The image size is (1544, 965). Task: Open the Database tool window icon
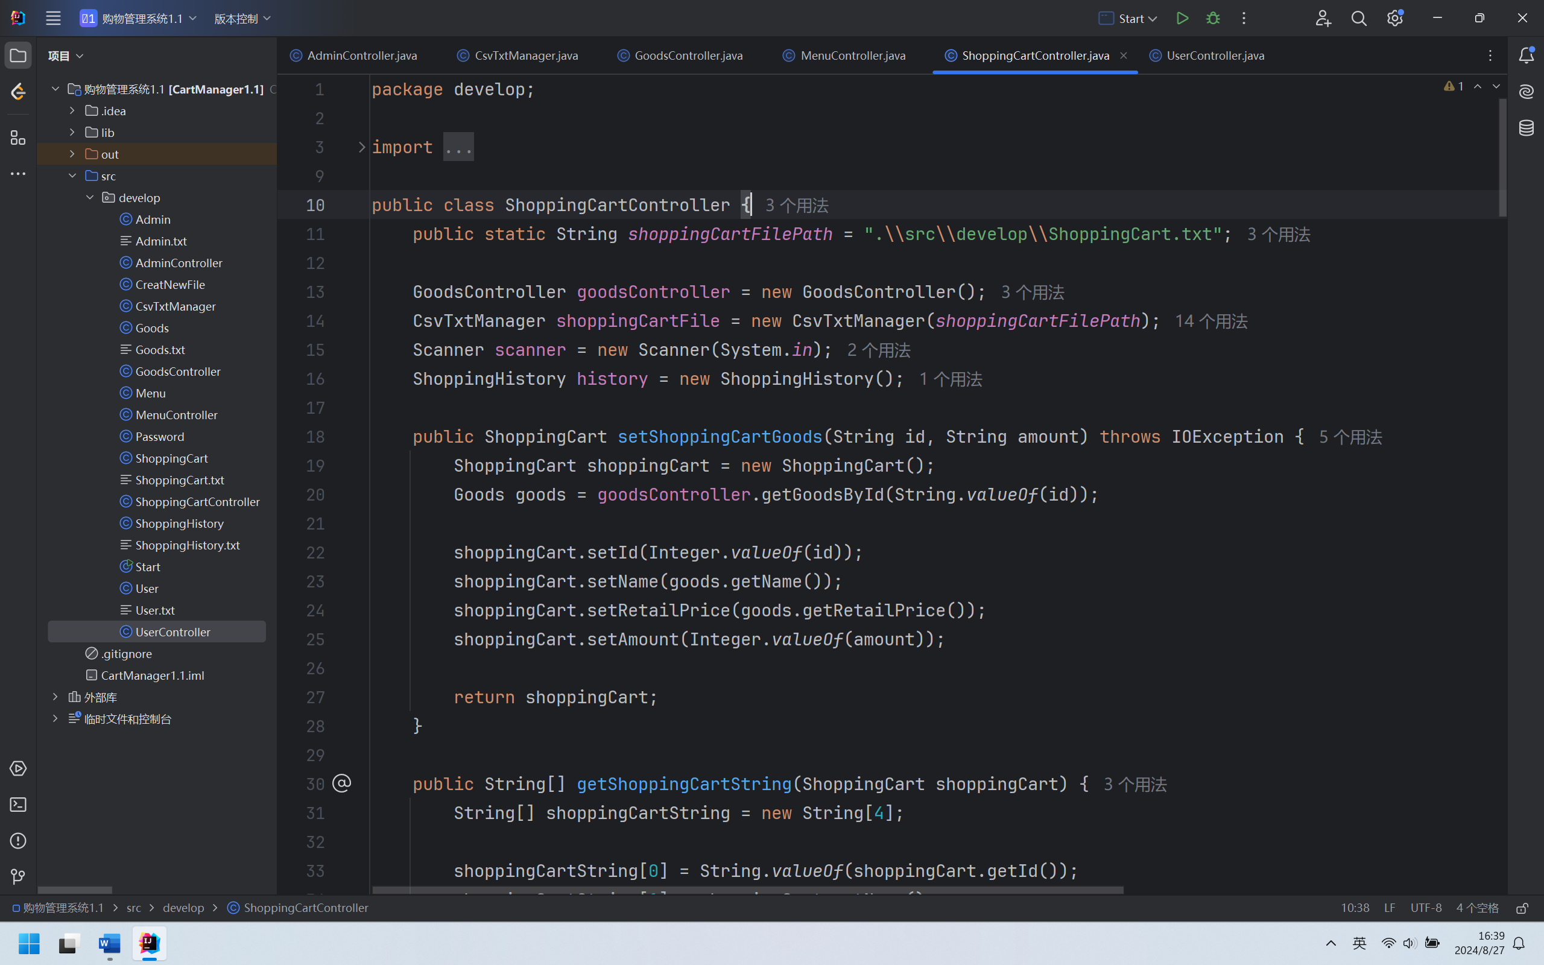1526,128
